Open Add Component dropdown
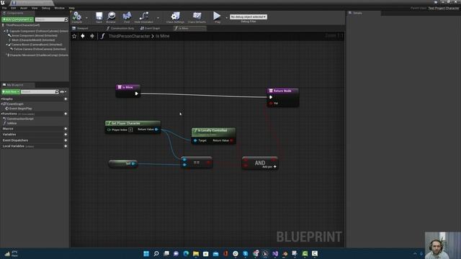461x259 pixels. (17, 19)
